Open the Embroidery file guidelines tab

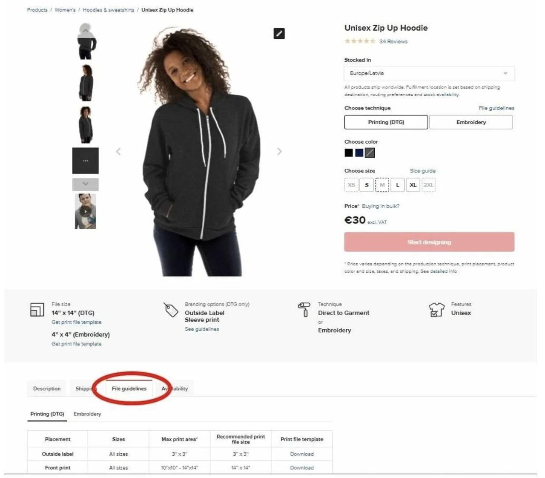(x=87, y=414)
